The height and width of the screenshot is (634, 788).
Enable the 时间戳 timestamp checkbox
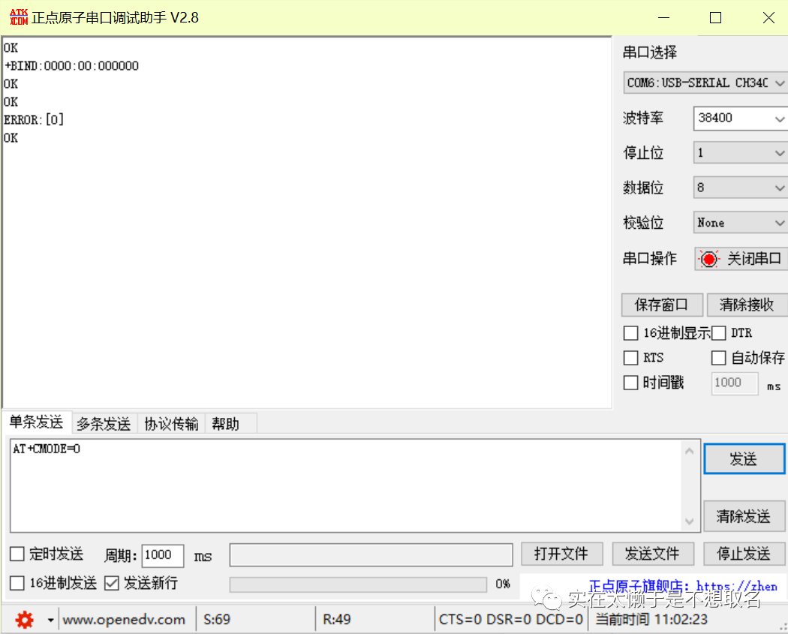(x=630, y=383)
